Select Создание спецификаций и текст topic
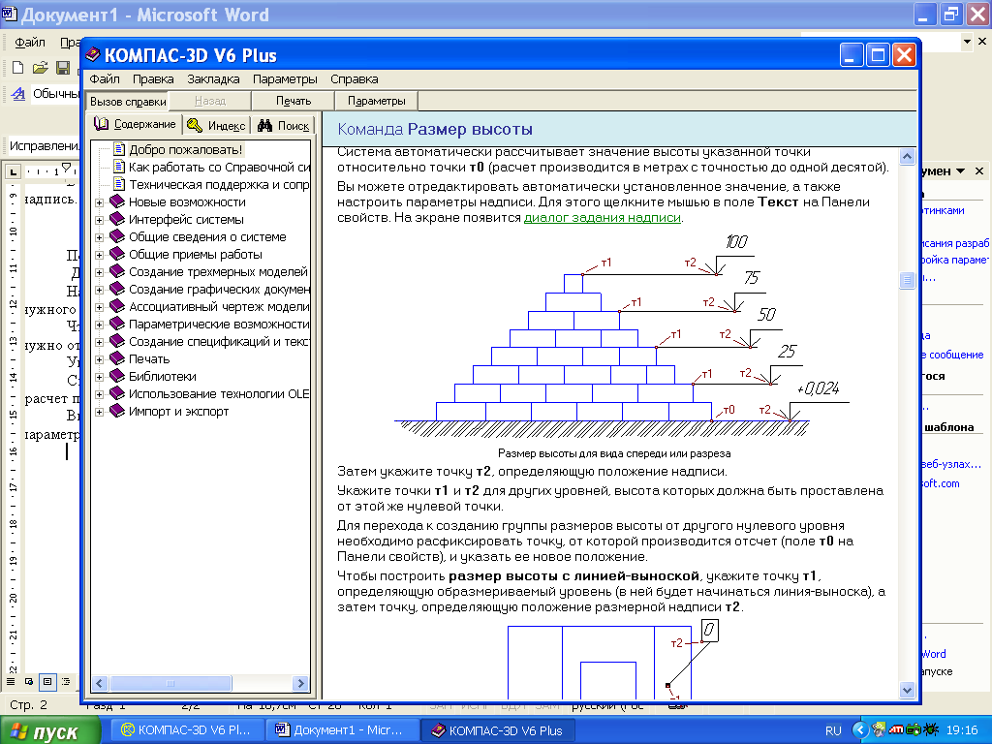The width and height of the screenshot is (992, 744). [219, 342]
